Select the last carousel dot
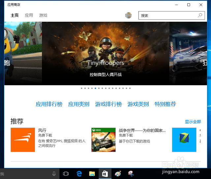The image size is (211, 179). click(130, 88)
